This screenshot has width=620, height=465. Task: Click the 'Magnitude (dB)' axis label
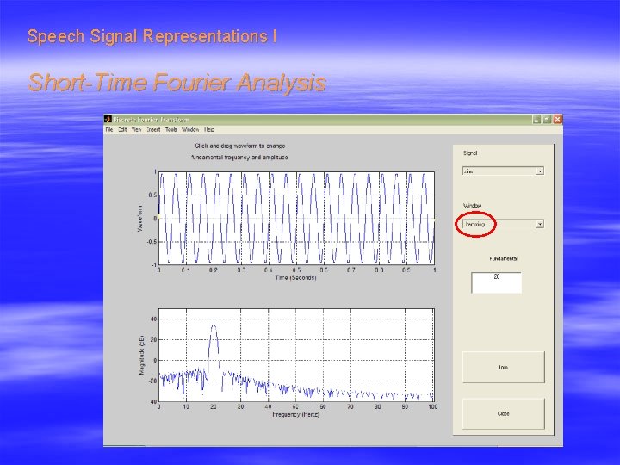pos(142,355)
